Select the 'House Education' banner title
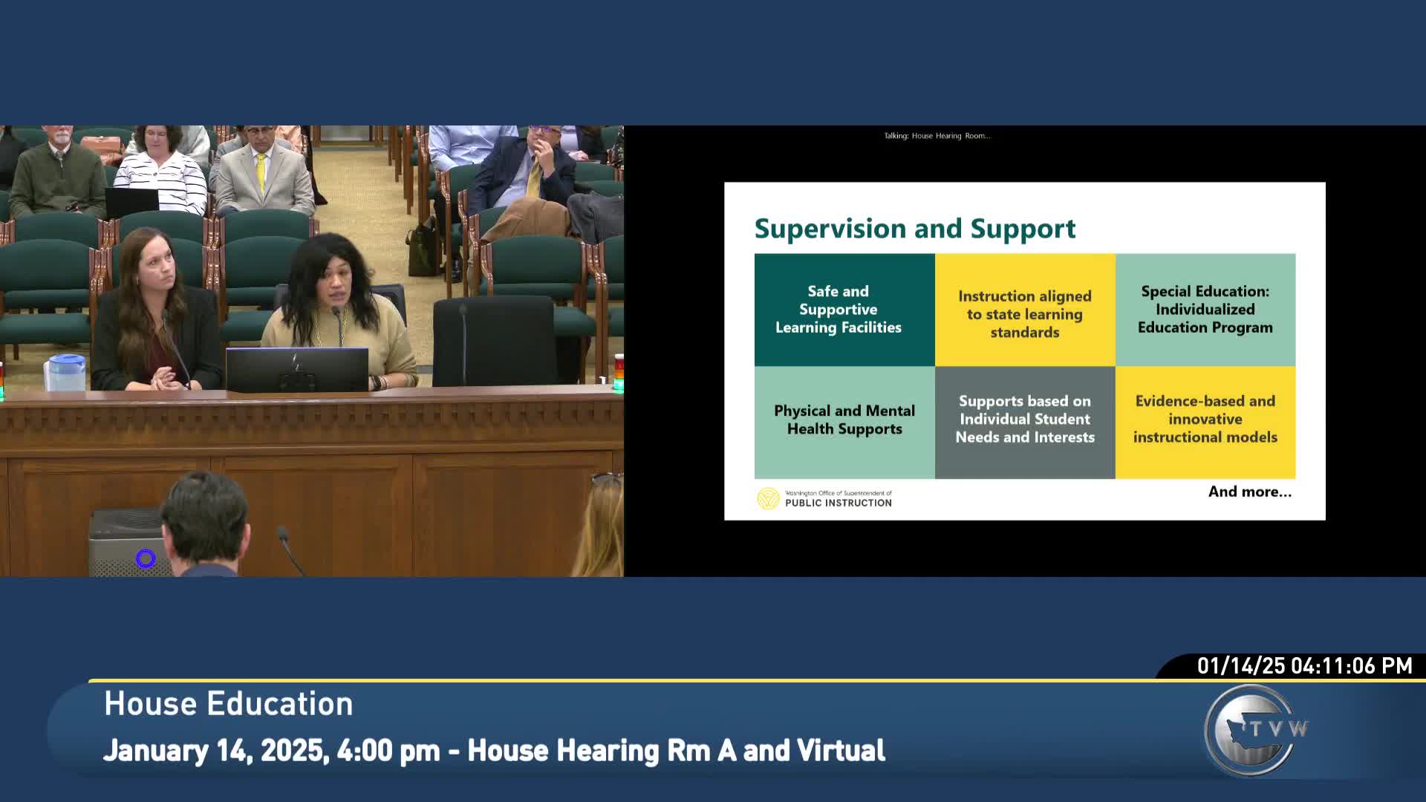The image size is (1426, 802). (x=228, y=703)
